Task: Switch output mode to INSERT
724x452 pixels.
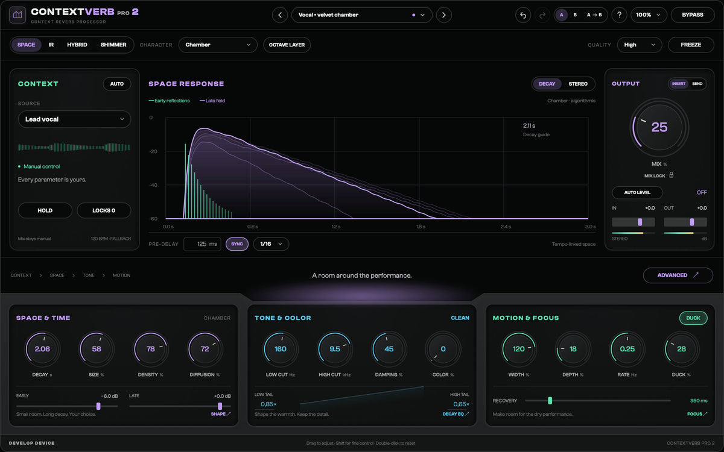Action: pyautogui.click(x=679, y=84)
